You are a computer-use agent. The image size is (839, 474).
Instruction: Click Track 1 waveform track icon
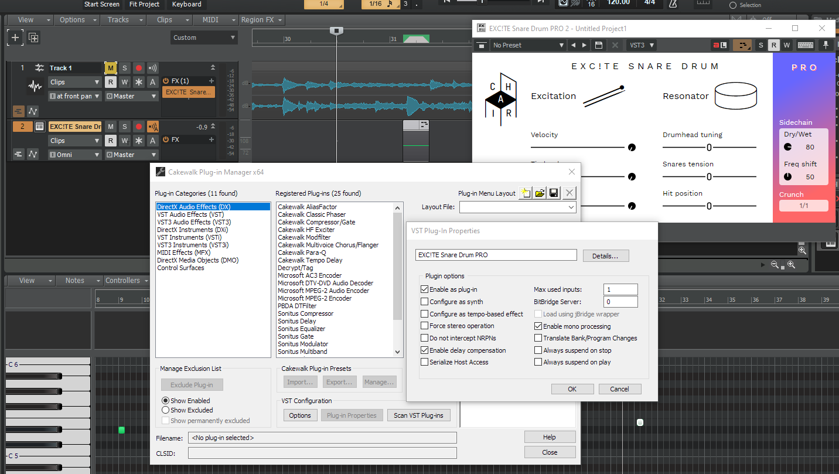35,87
